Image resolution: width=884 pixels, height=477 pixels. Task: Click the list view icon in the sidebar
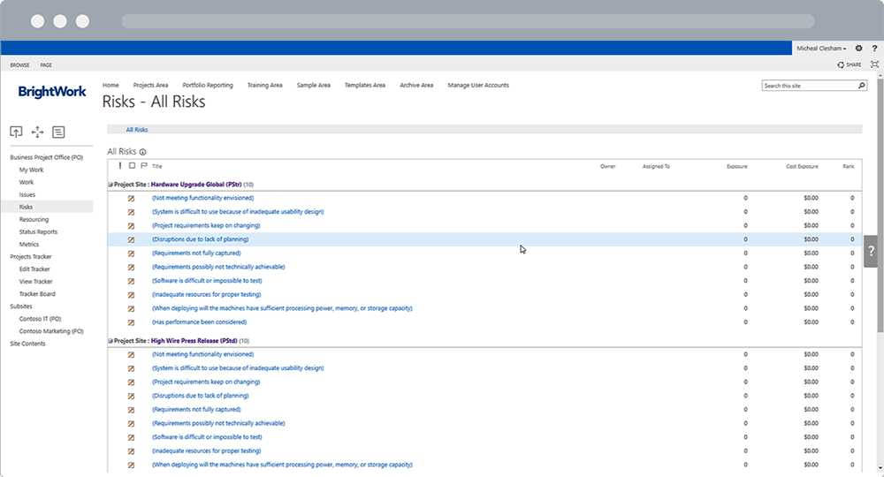pos(58,132)
